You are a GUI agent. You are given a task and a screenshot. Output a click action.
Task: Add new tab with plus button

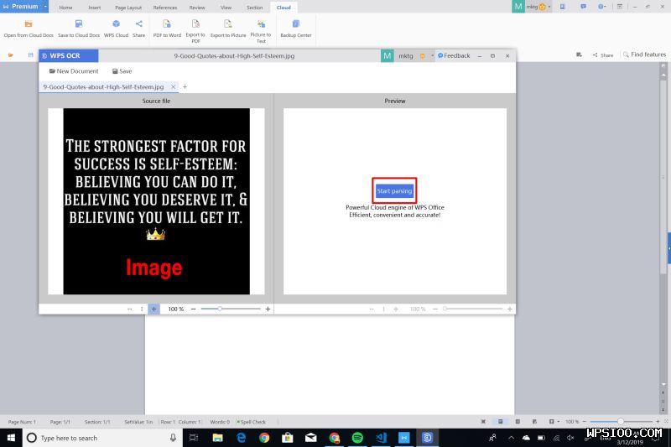click(185, 86)
